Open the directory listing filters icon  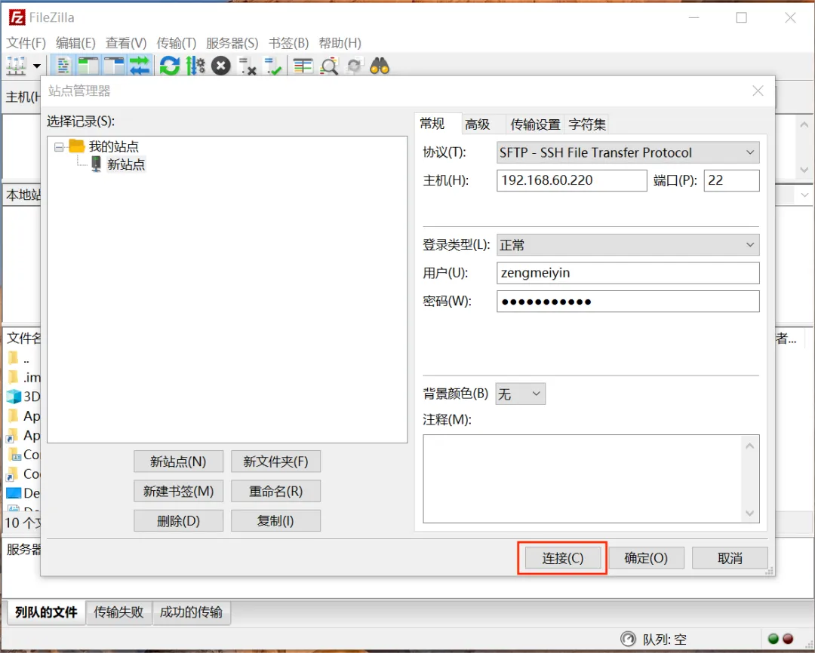coord(303,66)
